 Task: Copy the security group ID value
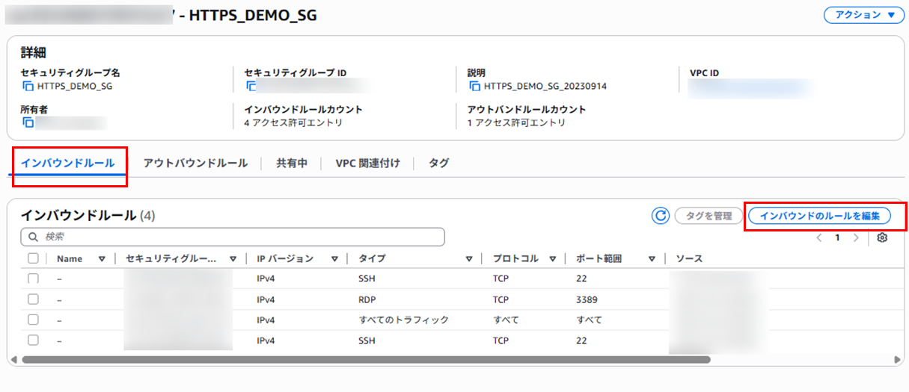(252, 86)
